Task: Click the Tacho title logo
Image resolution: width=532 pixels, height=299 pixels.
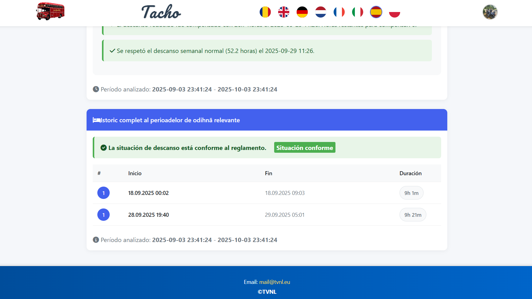Action: [x=161, y=12]
